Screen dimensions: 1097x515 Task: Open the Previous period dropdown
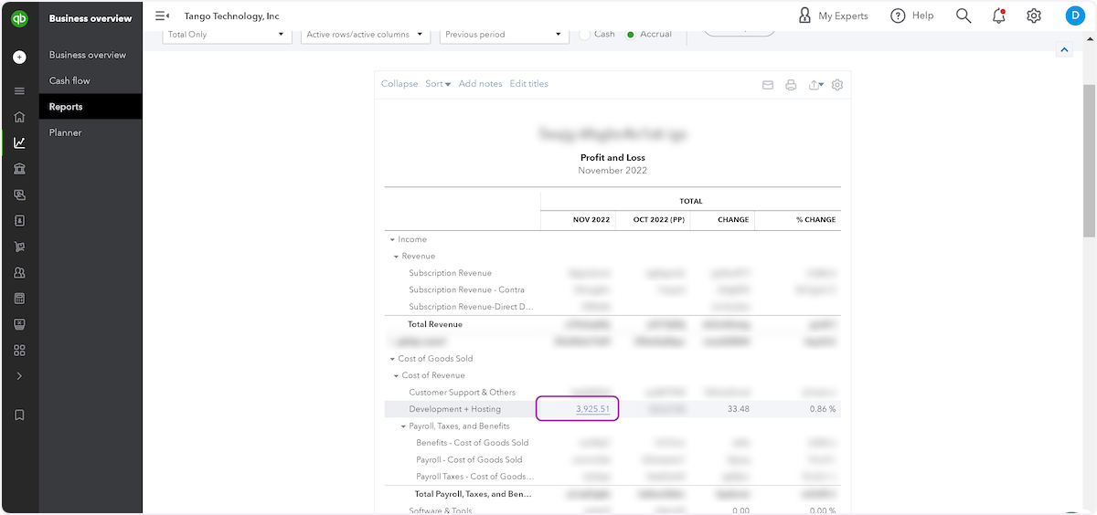[505, 35]
